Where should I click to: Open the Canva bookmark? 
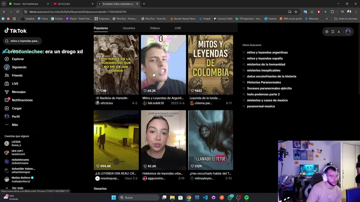click(42, 19)
